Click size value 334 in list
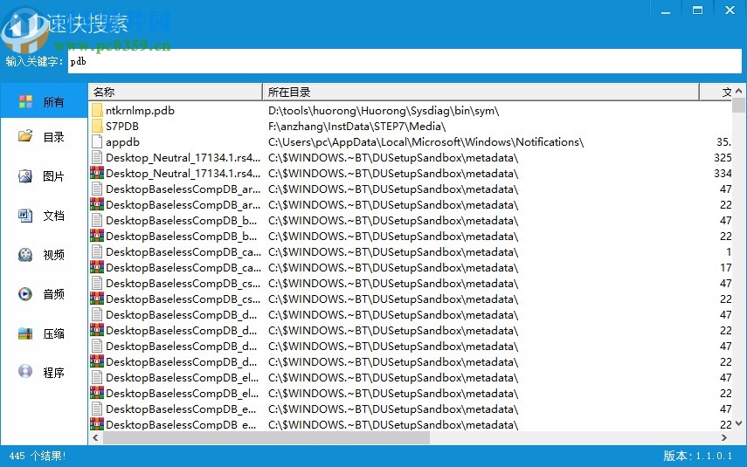This screenshot has width=747, height=467. (723, 174)
